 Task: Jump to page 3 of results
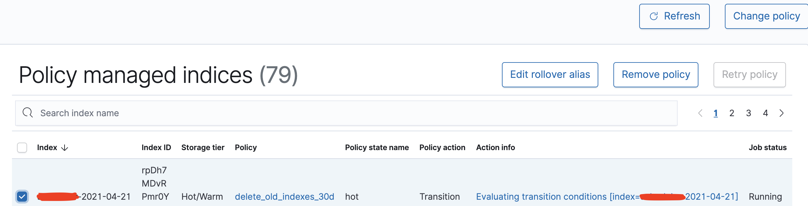[x=748, y=113]
